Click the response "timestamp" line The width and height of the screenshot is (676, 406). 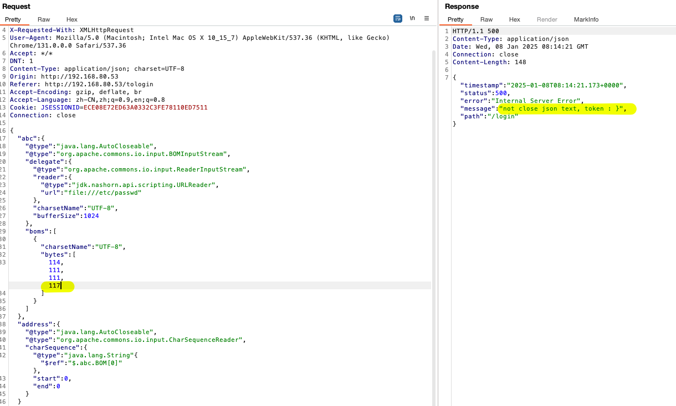click(x=544, y=85)
